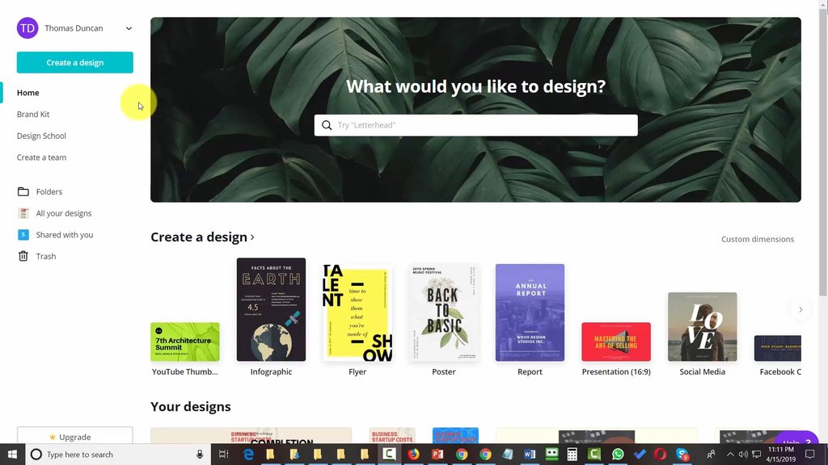Open Skype from taskbar

(x=682, y=454)
